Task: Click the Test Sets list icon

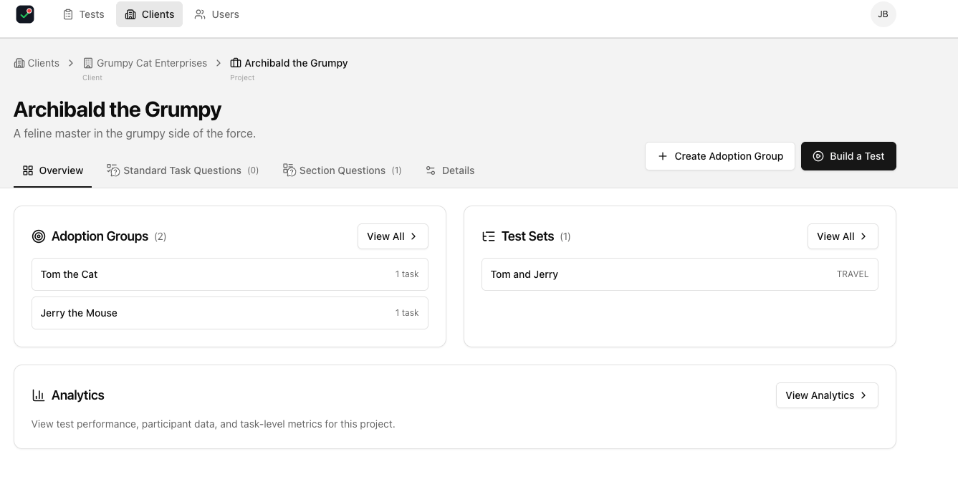Action: tap(489, 236)
